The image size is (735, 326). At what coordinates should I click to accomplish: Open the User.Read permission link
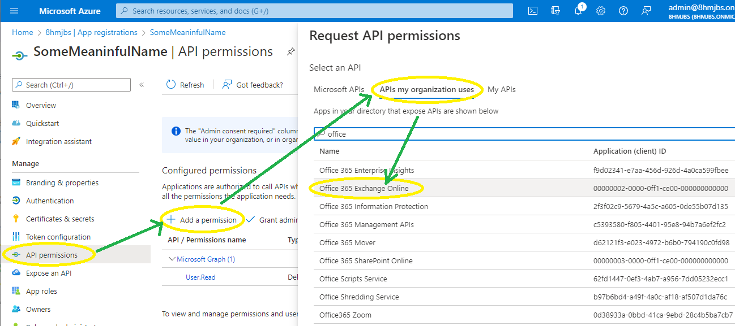200,277
